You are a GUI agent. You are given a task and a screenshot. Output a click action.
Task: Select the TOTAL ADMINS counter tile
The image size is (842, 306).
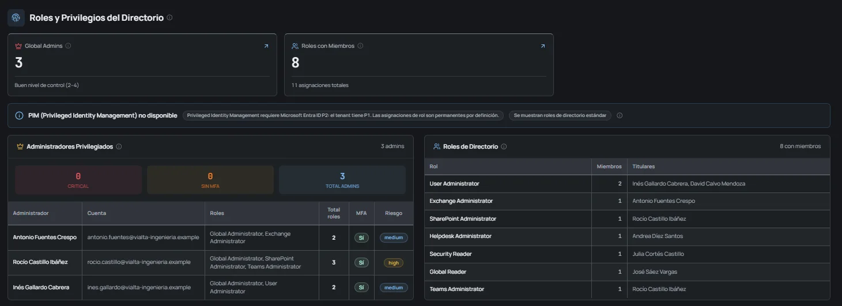(x=342, y=180)
